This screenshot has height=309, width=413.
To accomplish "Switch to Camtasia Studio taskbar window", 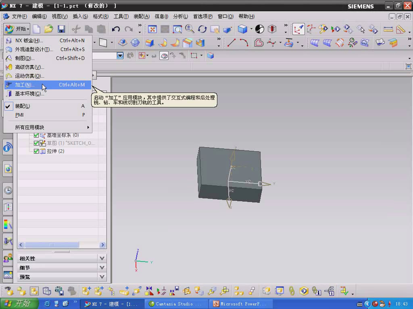I will tap(176, 304).
